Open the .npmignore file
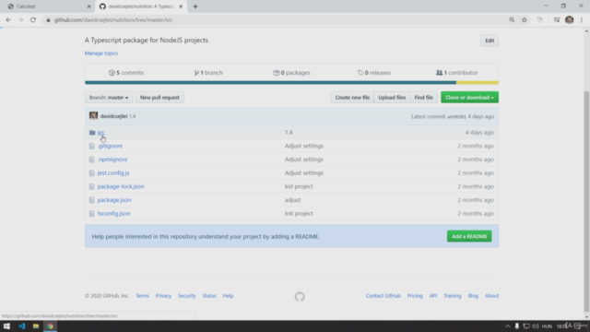This screenshot has width=590, height=332. click(112, 160)
